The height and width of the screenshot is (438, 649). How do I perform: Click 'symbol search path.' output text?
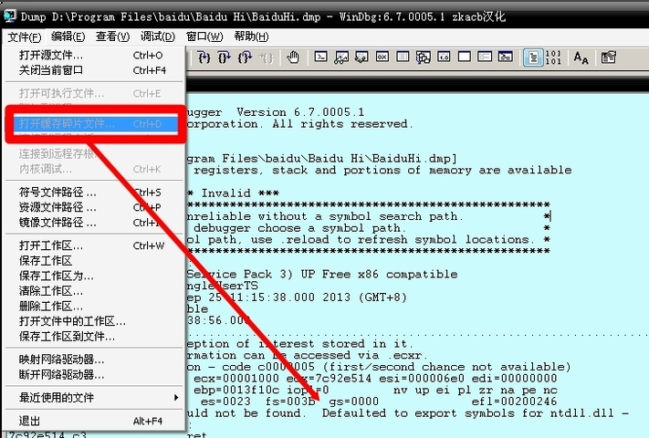(x=395, y=216)
